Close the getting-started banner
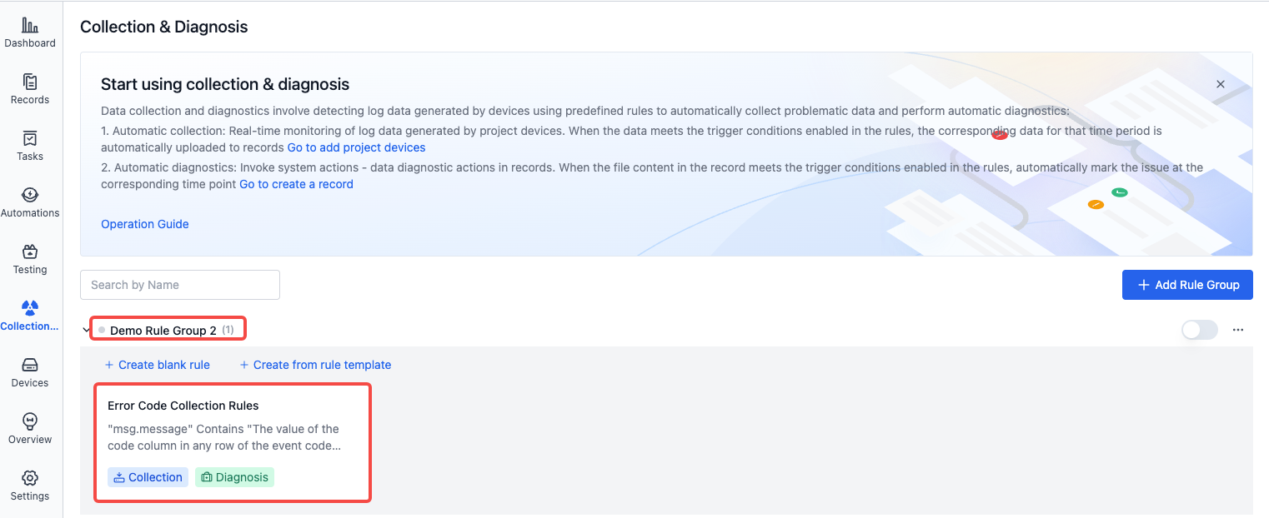The width and height of the screenshot is (1269, 518). point(1221,84)
